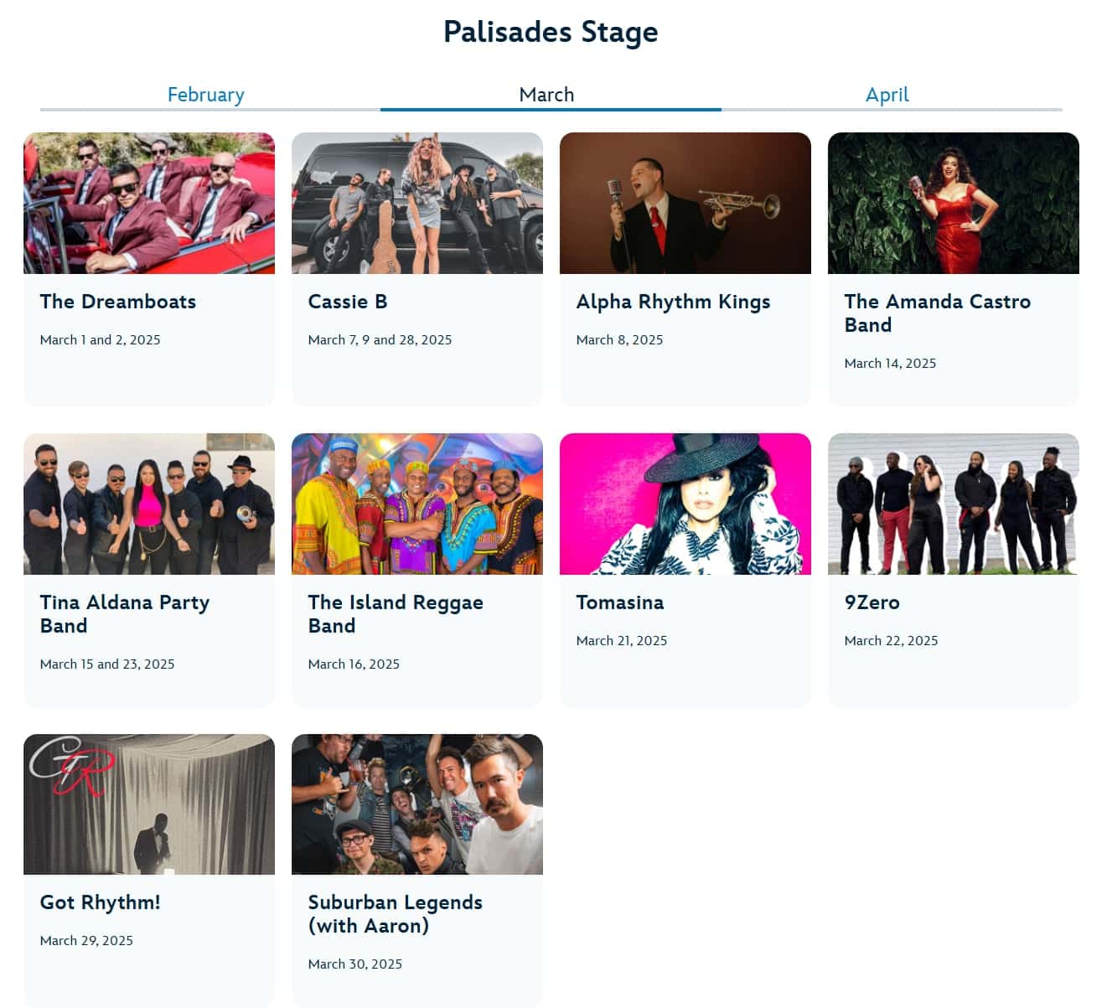Screen dimensions: 1107x1008
Task: Click the 9Zero title text
Action: point(872,602)
